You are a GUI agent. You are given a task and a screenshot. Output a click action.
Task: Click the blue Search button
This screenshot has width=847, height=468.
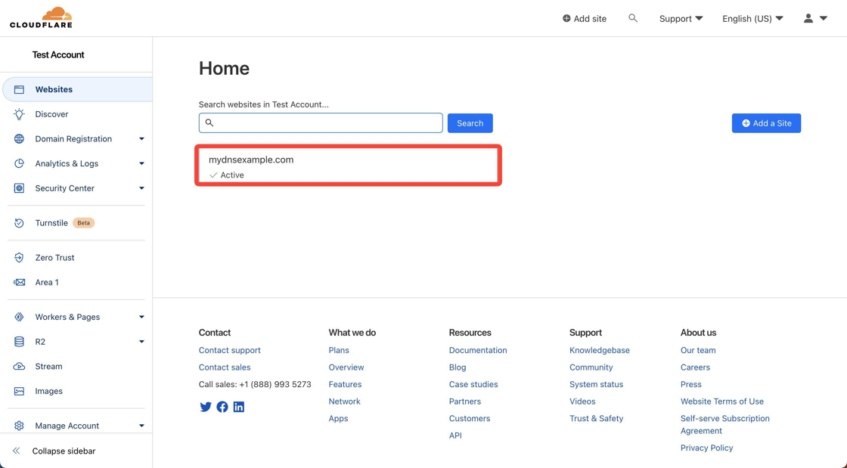(x=470, y=123)
